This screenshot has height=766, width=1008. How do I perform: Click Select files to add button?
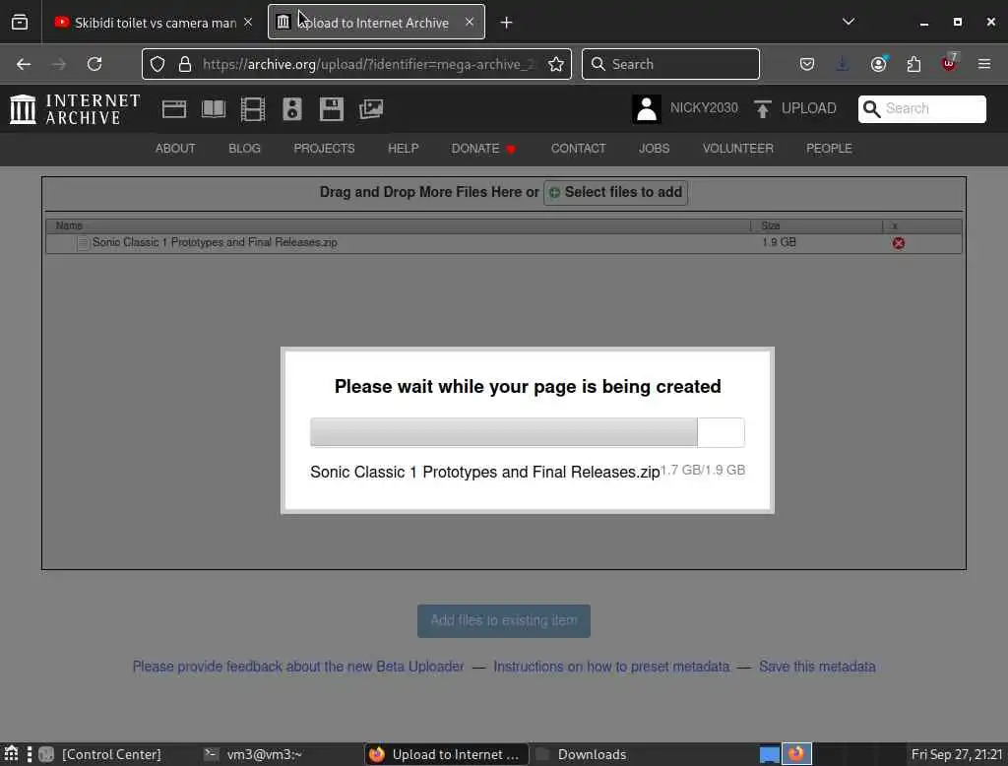click(616, 192)
